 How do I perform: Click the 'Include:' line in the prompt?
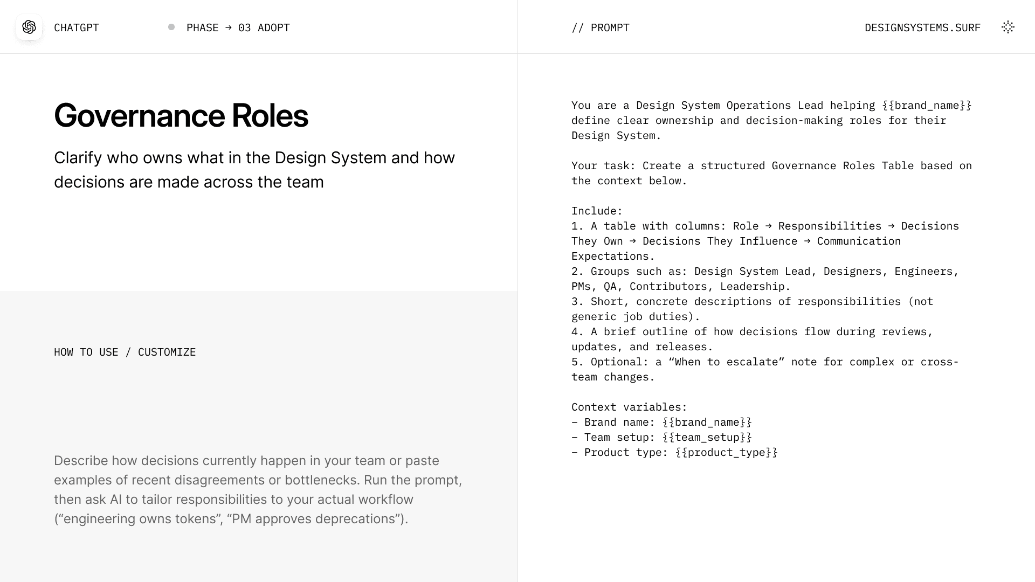597,211
